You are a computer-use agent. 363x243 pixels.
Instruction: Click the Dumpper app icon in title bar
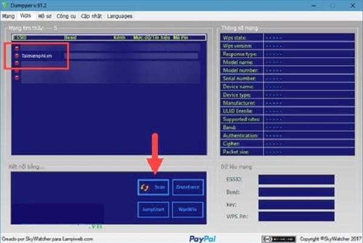5,5
